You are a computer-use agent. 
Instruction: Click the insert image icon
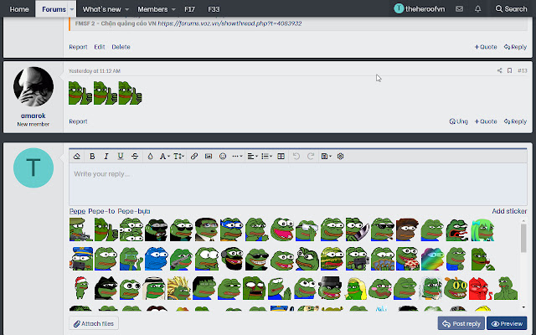(209, 156)
